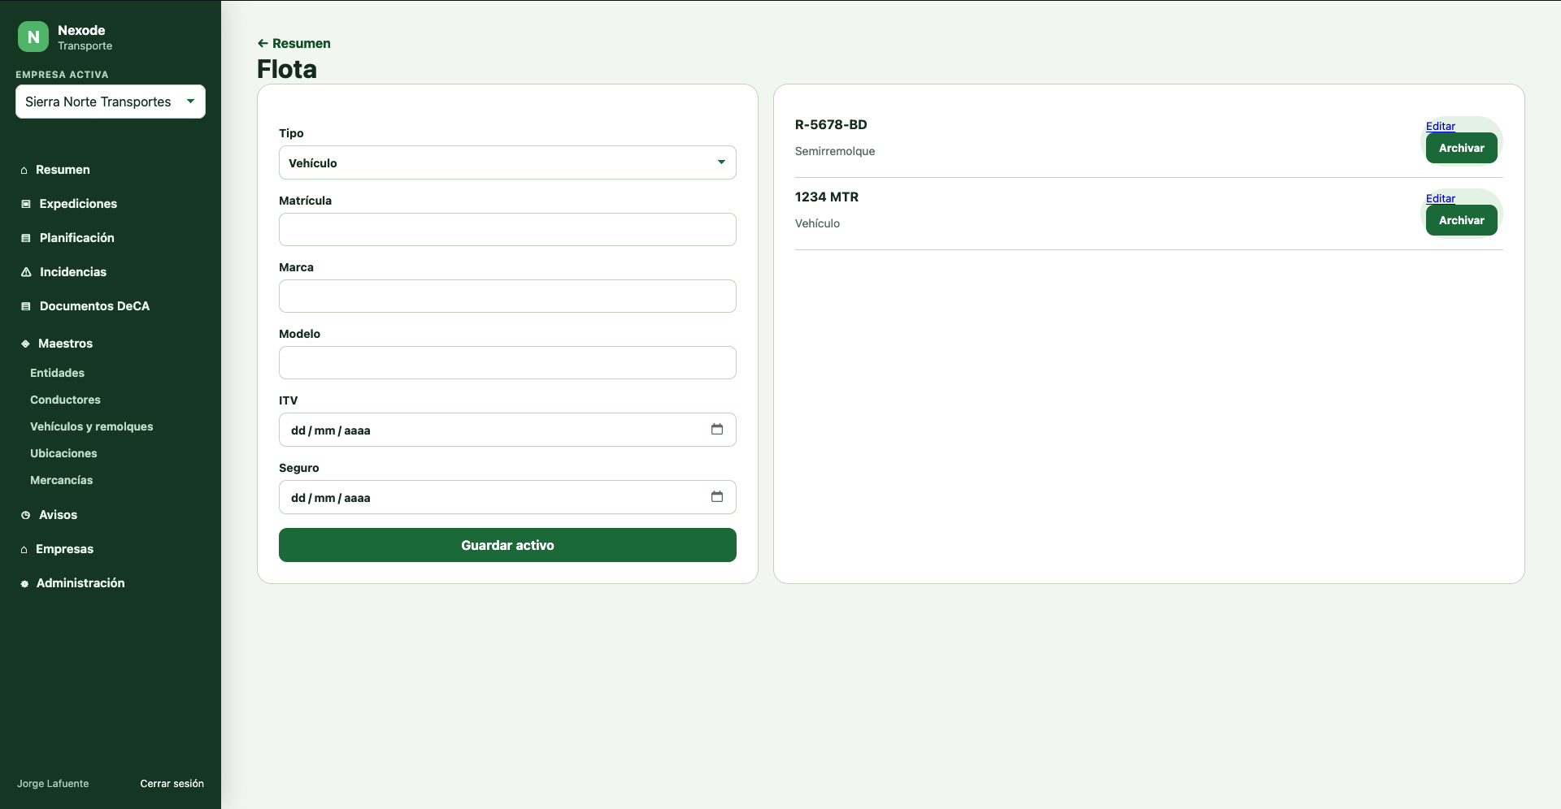The height and width of the screenshot is (809, 1561).
Task: Click the Seguro date field
Action: [x=507, y=497]
